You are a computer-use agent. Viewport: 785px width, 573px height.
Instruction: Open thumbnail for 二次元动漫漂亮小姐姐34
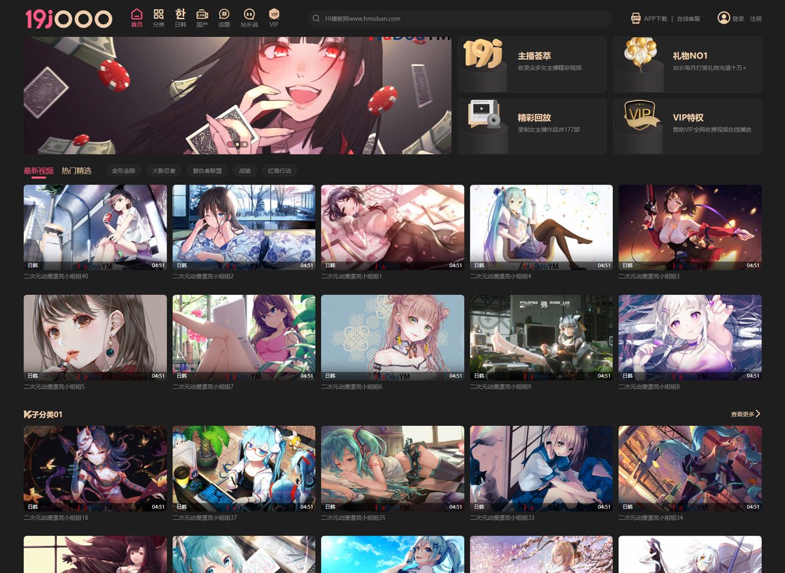(x=690, y=469)
